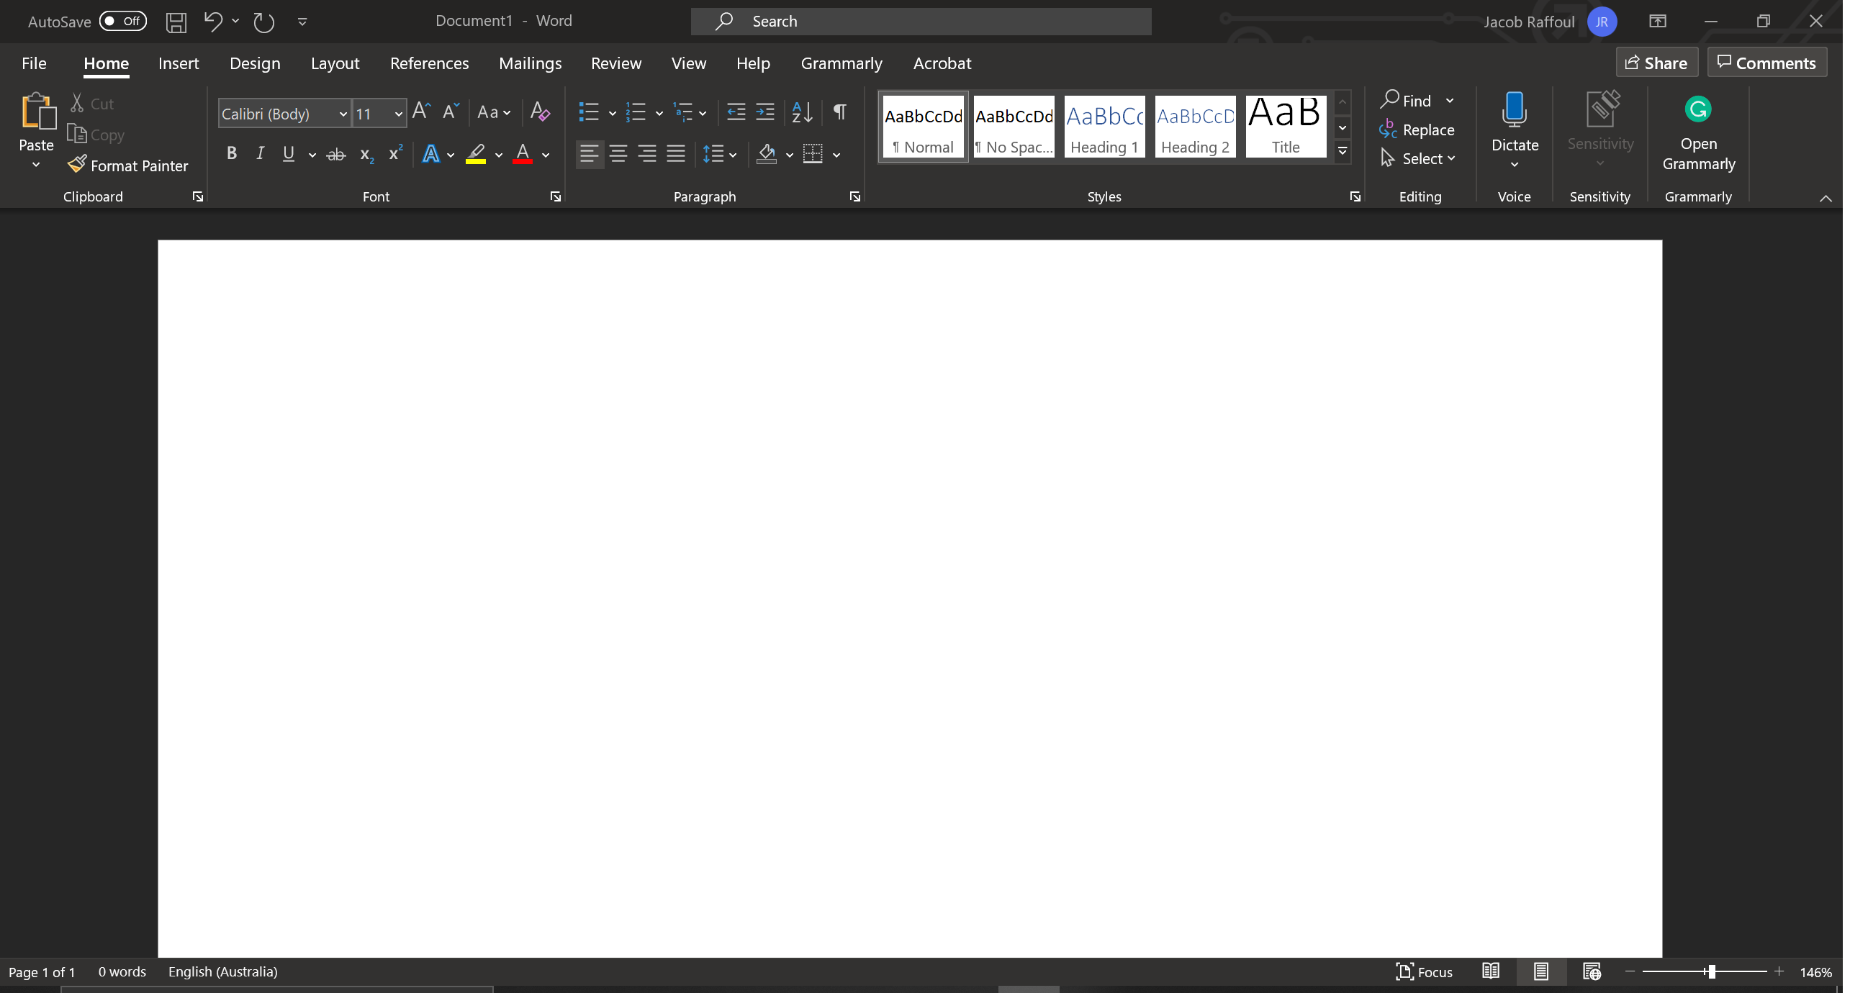The width and height of the screenshot is (1850, 993).
Task: Switch to the References tab
Action: 429,63
